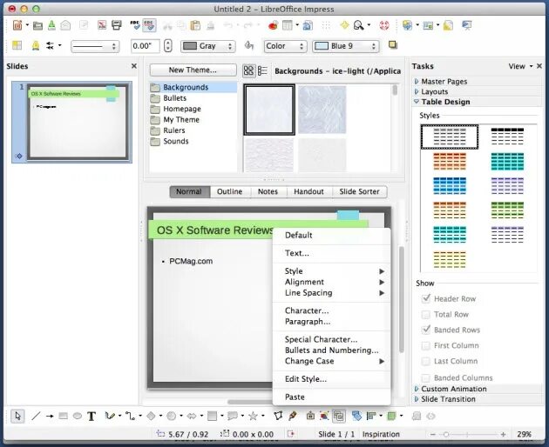
Task: Activate the Edit Points tool
Action: click(278, 416)
